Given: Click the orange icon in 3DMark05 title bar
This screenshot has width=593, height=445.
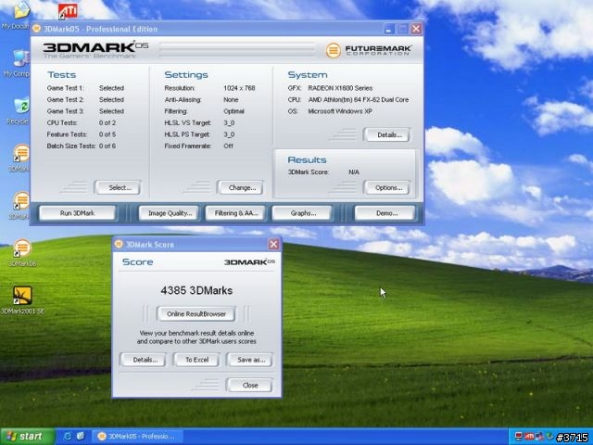Looking at the screenshot, I should tap(37, 29).
